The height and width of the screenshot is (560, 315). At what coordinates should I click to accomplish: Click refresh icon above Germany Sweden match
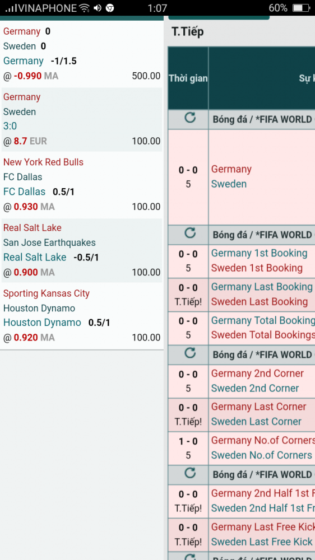pyautogui.click(x=189, y=118)
